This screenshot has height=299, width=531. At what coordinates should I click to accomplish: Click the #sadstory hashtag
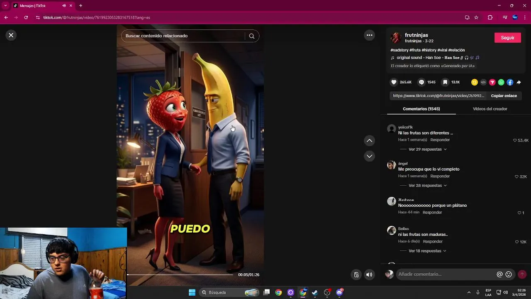click(x=399, y=50)
